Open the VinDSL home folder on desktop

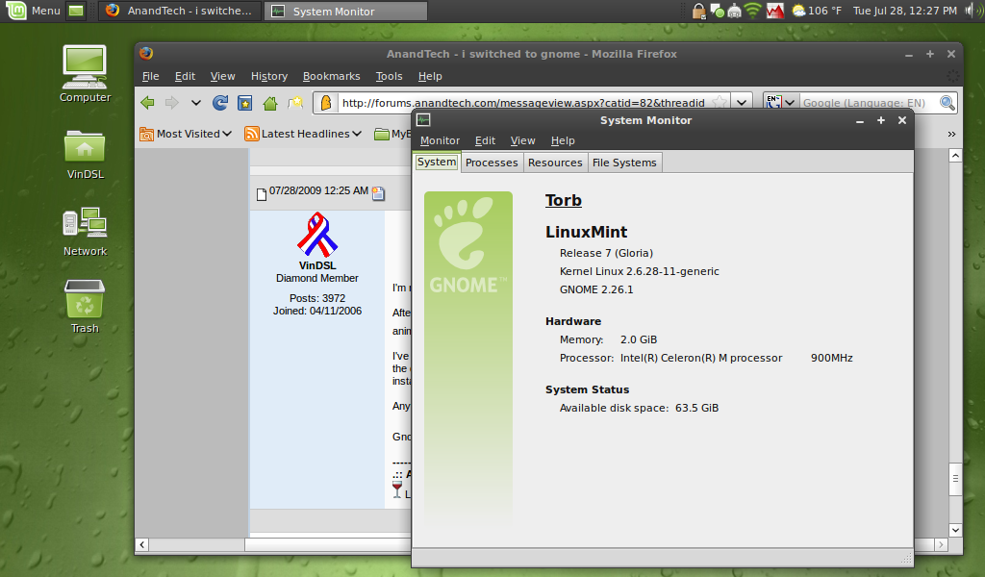(x=85, y=155)
